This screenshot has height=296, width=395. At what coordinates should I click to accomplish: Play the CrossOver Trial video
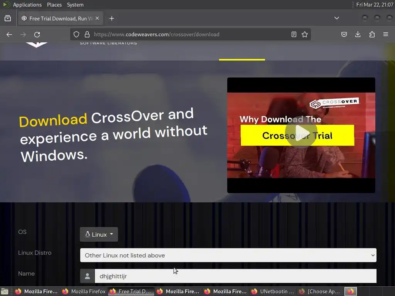[301, 133]
